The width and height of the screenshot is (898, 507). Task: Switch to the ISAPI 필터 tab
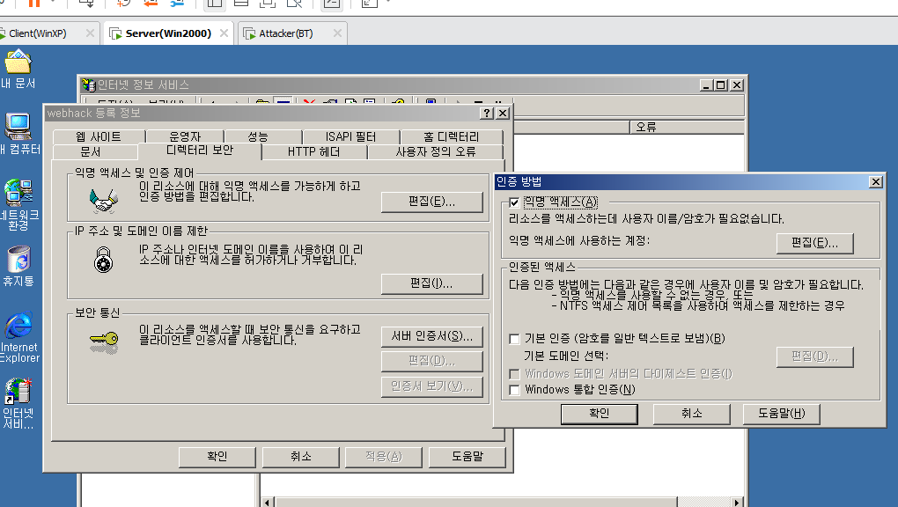(350, 136)
